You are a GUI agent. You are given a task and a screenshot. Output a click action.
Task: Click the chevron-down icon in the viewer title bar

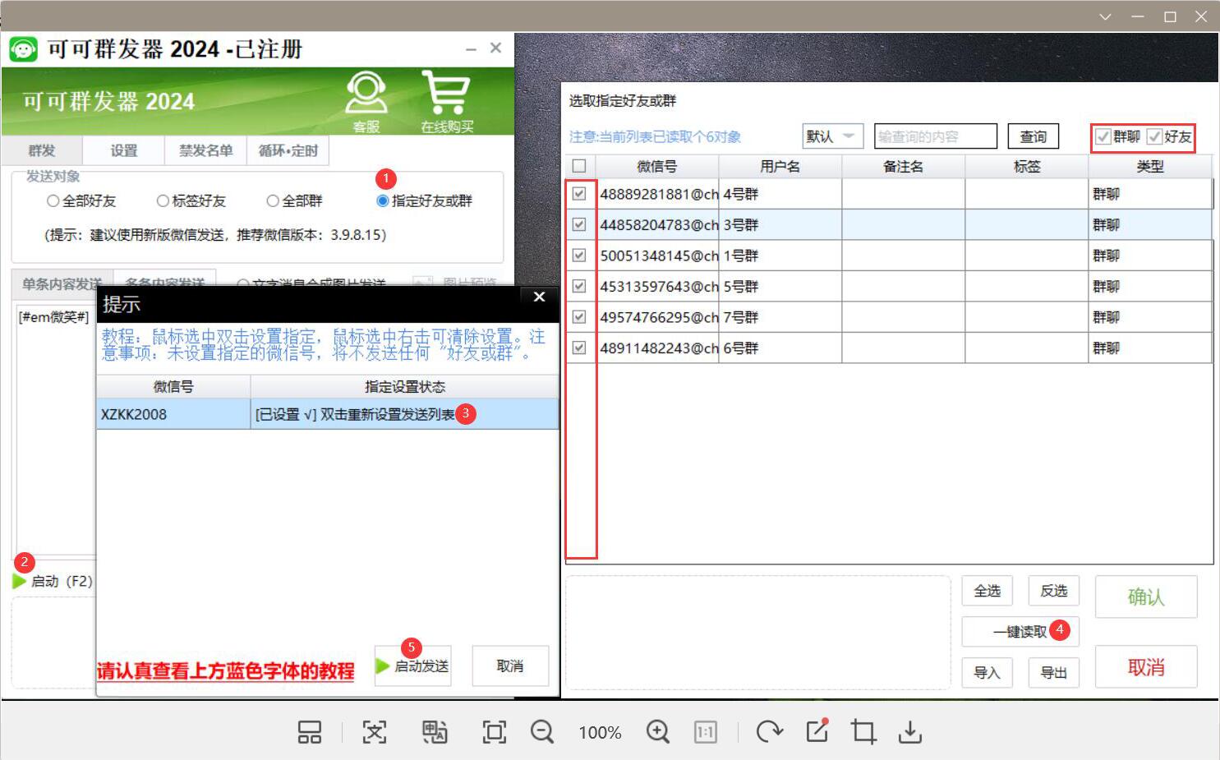(x=1105, y=16)
